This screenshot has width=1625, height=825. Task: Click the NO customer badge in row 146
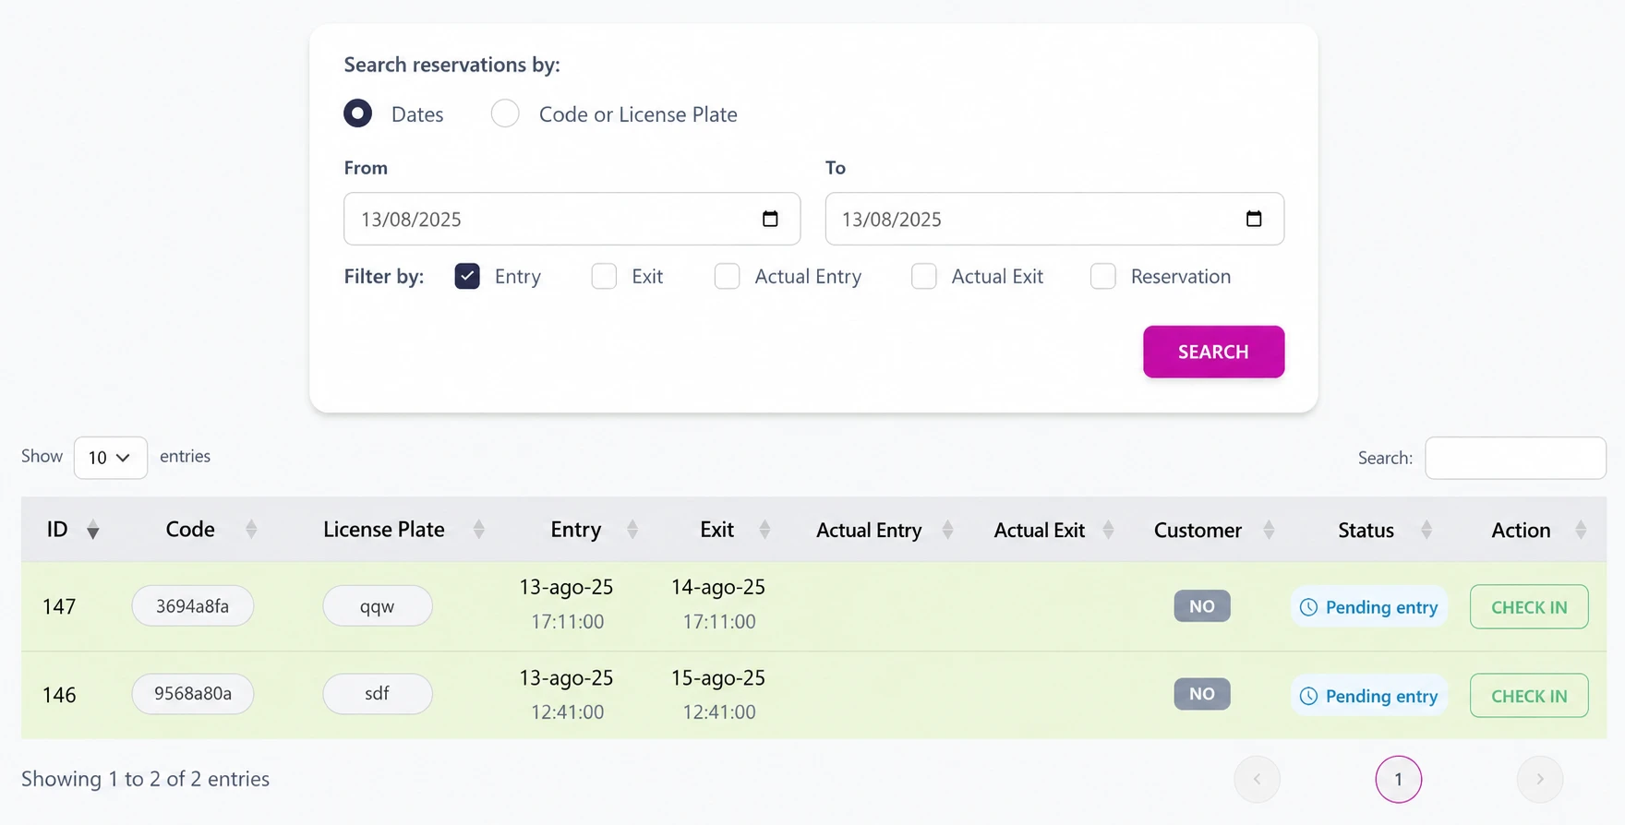pos(1201,694)
